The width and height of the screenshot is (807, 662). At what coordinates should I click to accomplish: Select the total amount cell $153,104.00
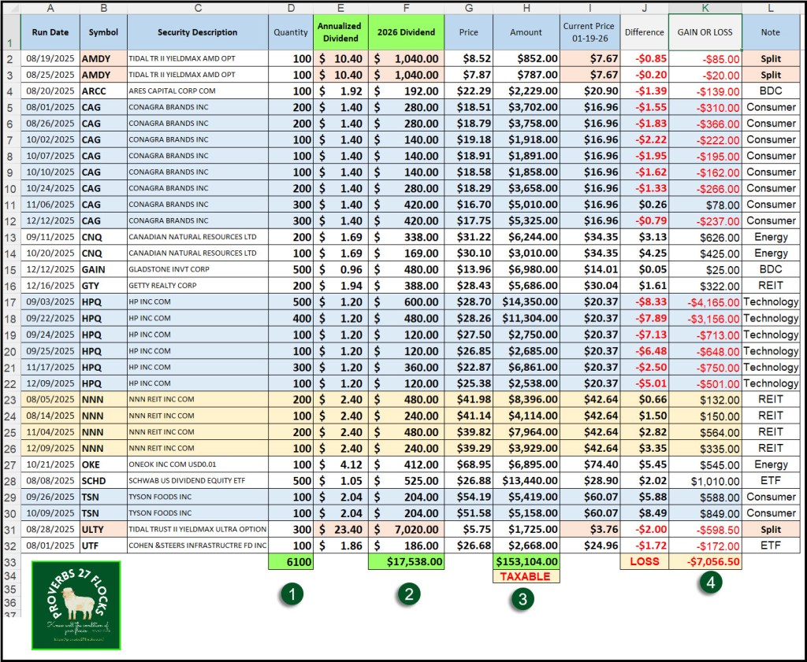pyautogui.click(x=526, y=562)
